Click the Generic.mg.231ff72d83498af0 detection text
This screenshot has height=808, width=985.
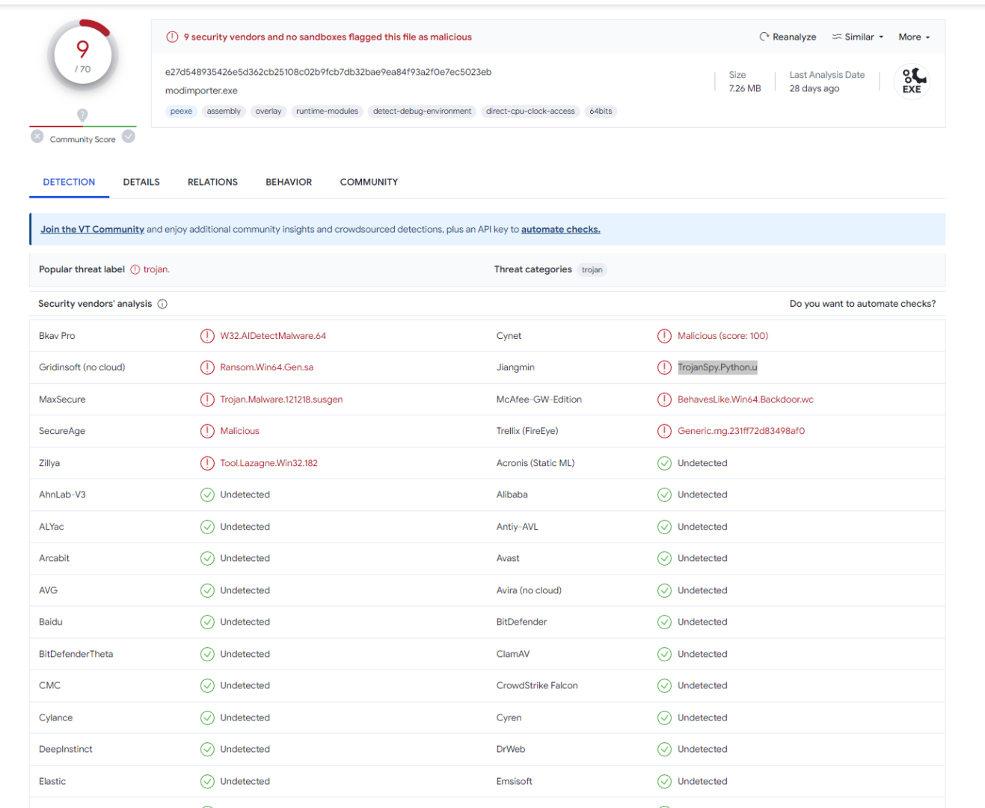coord(741,431)
